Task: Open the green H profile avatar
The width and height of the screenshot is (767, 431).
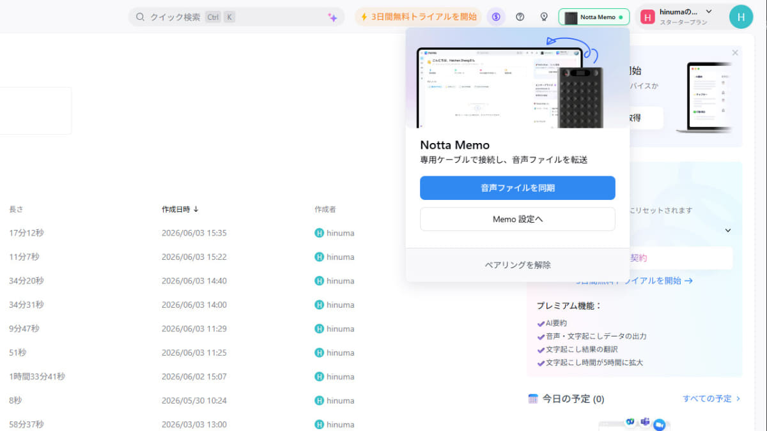Action: 741,17
